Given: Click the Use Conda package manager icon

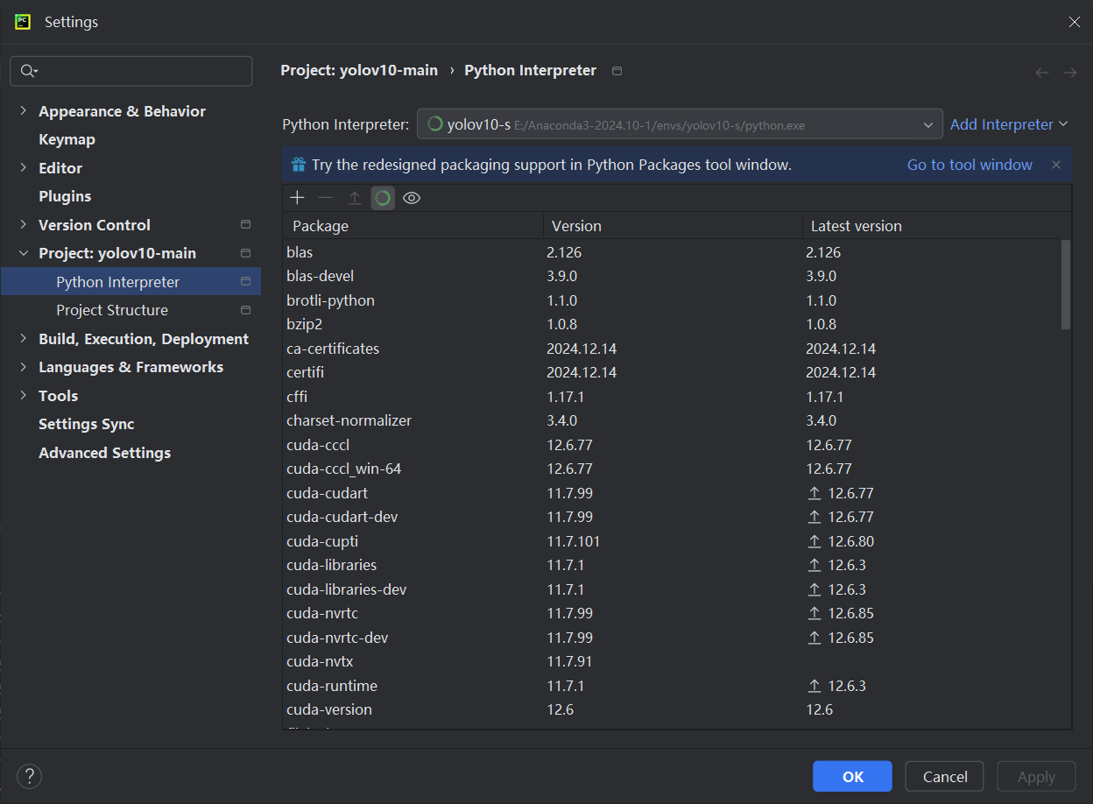Looking at the screenshot, I should coord(383,198).
